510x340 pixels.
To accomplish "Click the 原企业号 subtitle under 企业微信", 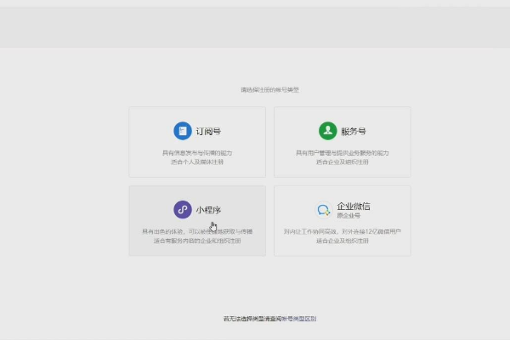I will tap(348, 217).
